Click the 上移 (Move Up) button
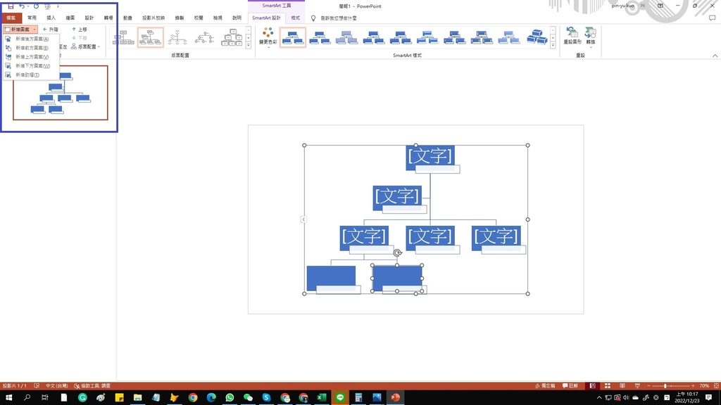721x405 pixels. (x=80, y=30)
